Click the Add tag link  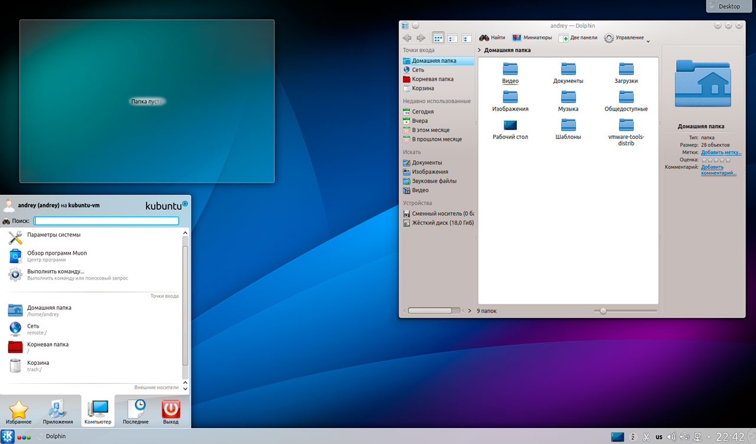coord(721,153)
